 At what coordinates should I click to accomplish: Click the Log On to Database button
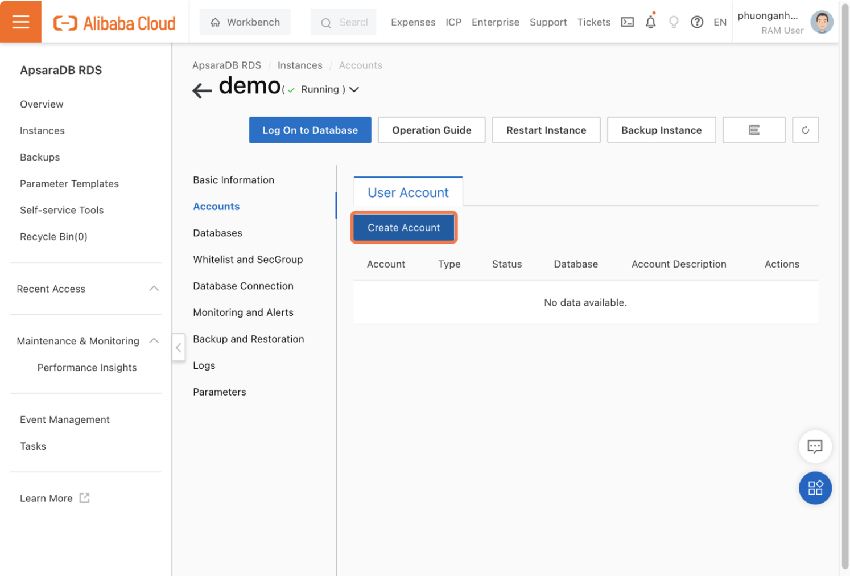coord(310,130)
